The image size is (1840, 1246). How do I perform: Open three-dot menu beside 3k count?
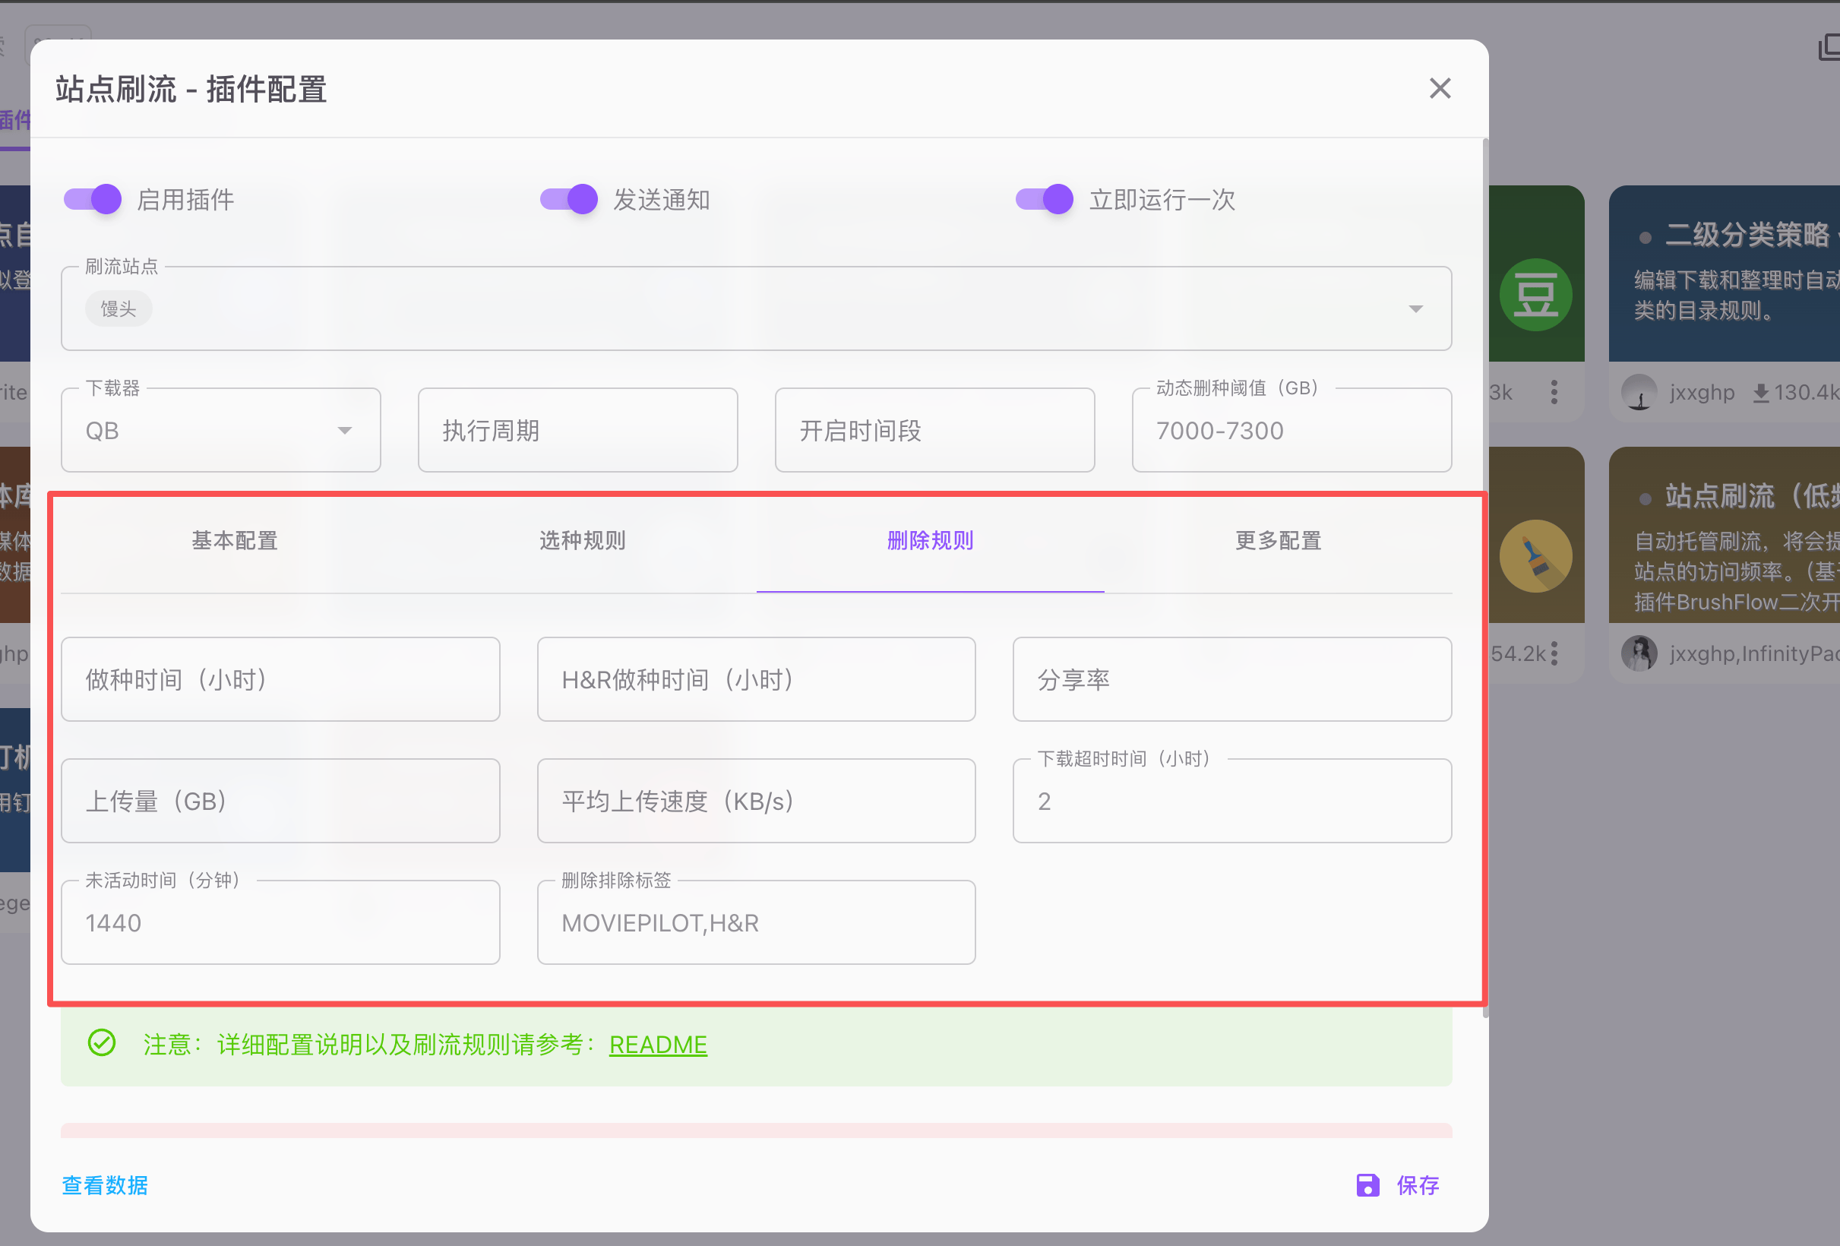click(x=1554, y=392)
